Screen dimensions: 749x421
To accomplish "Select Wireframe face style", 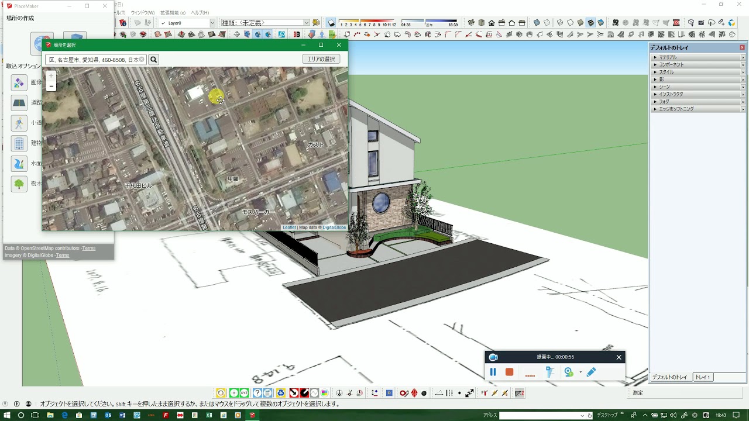I will click(x=559, y=23).
